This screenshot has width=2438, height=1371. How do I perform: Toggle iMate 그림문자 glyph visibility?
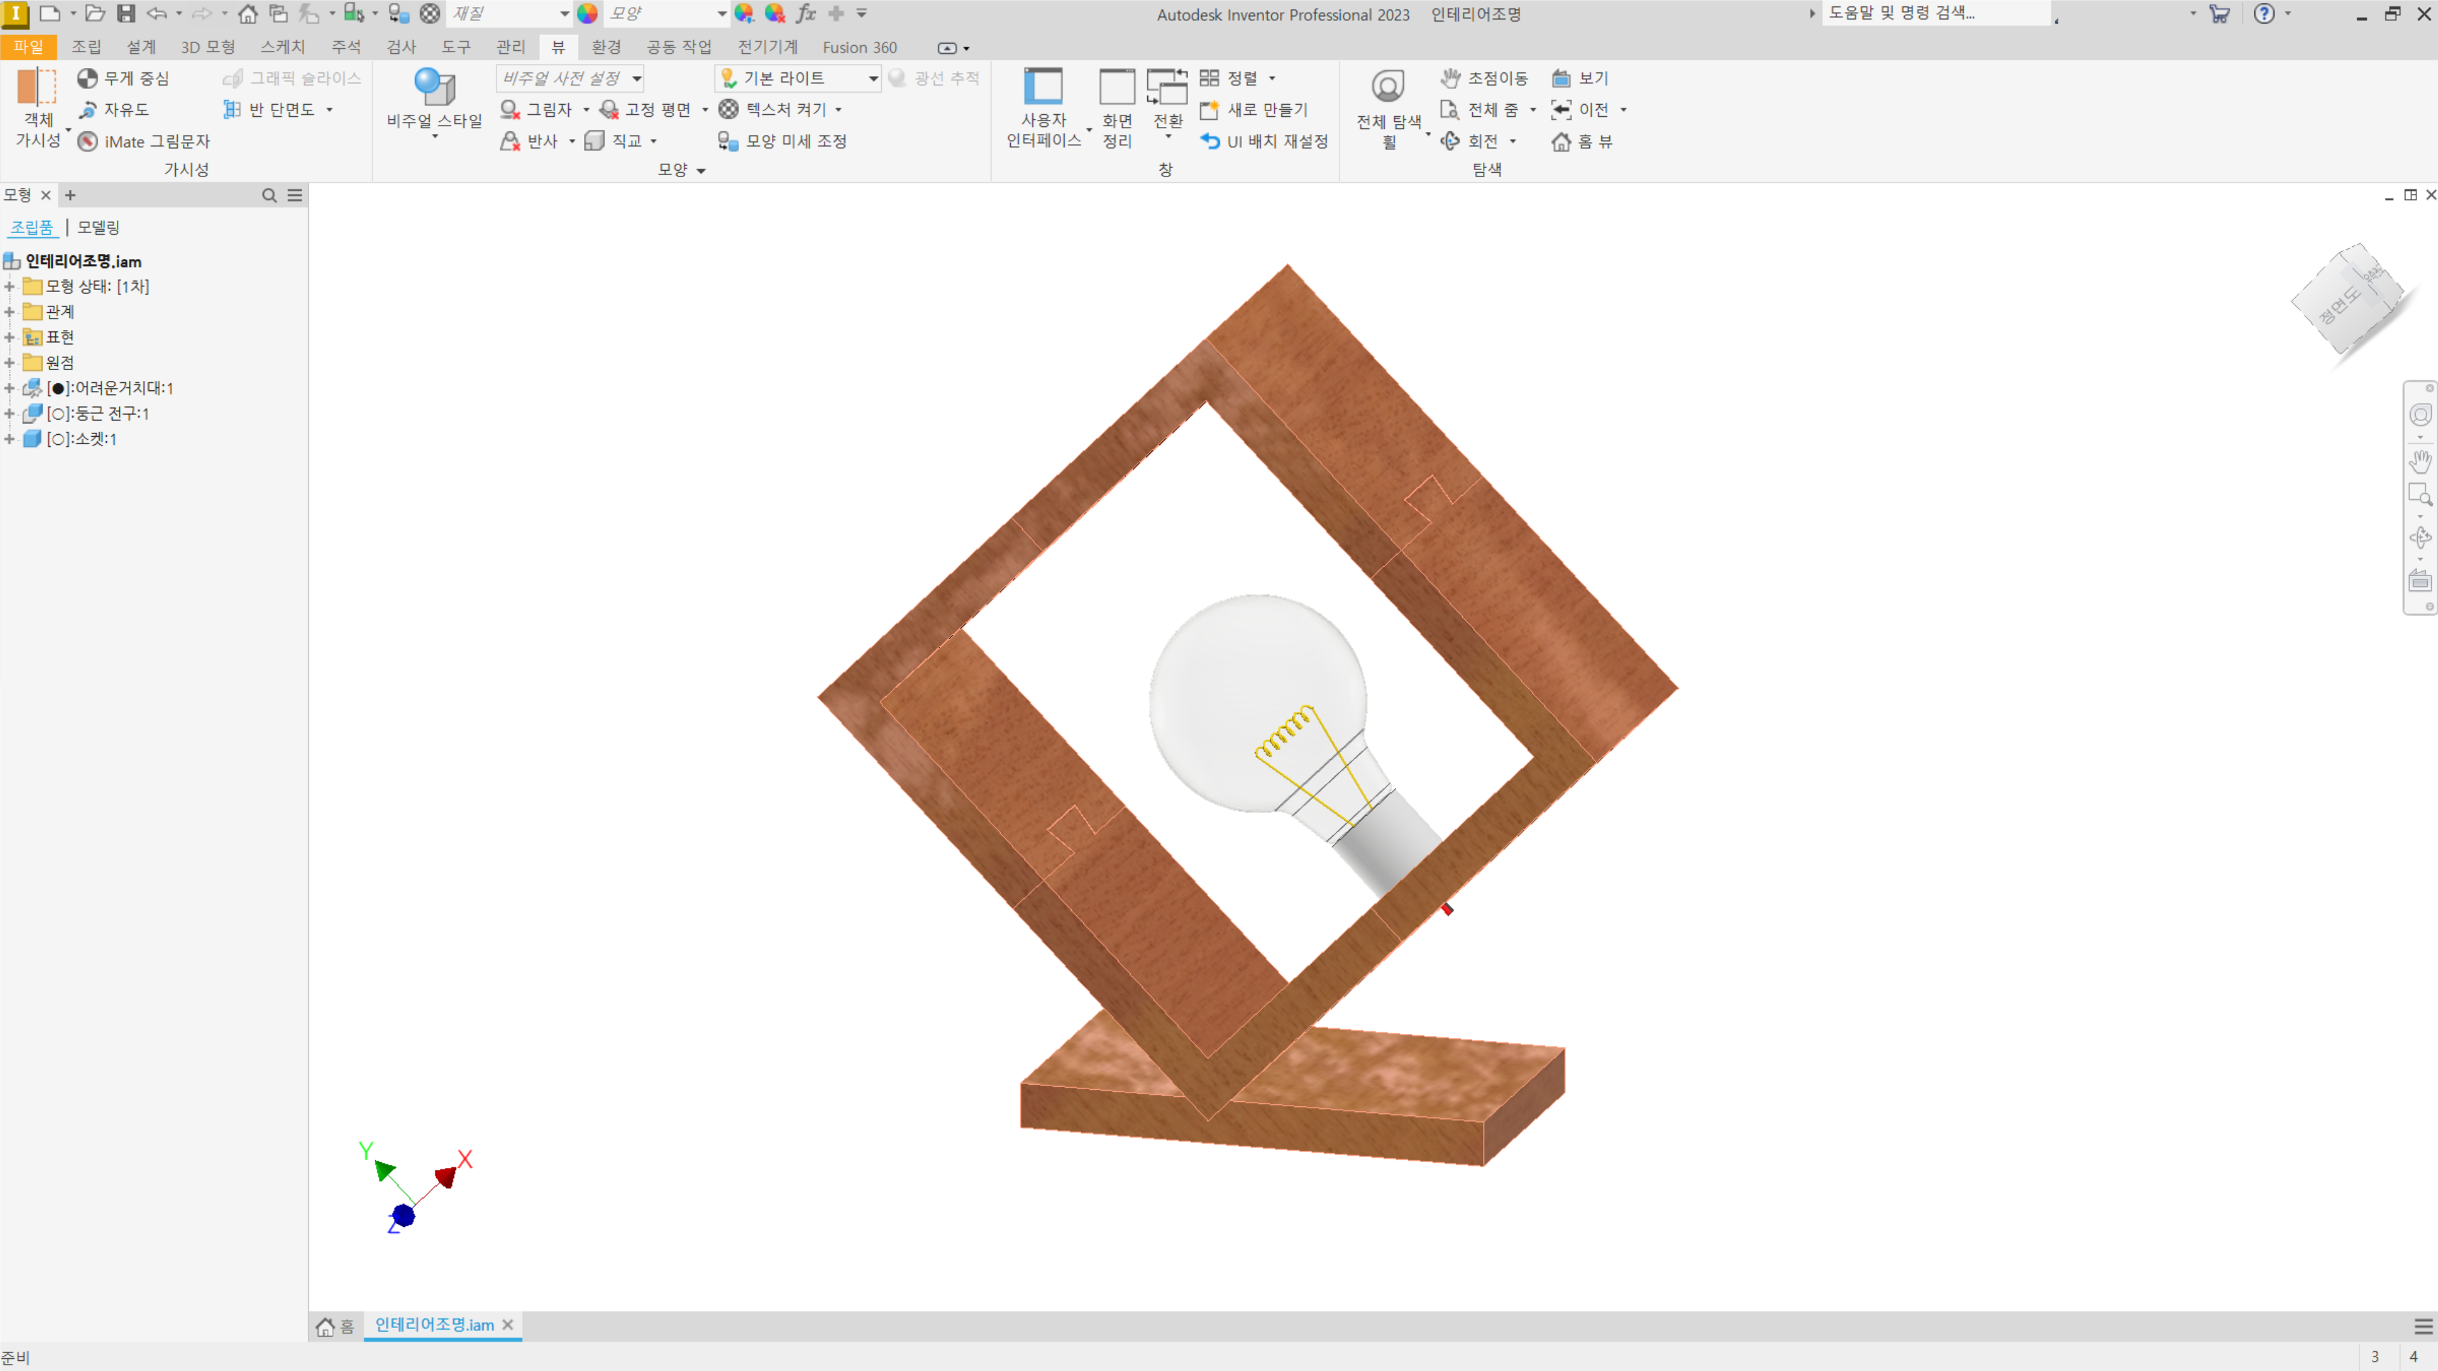click(x=144, y=141)
